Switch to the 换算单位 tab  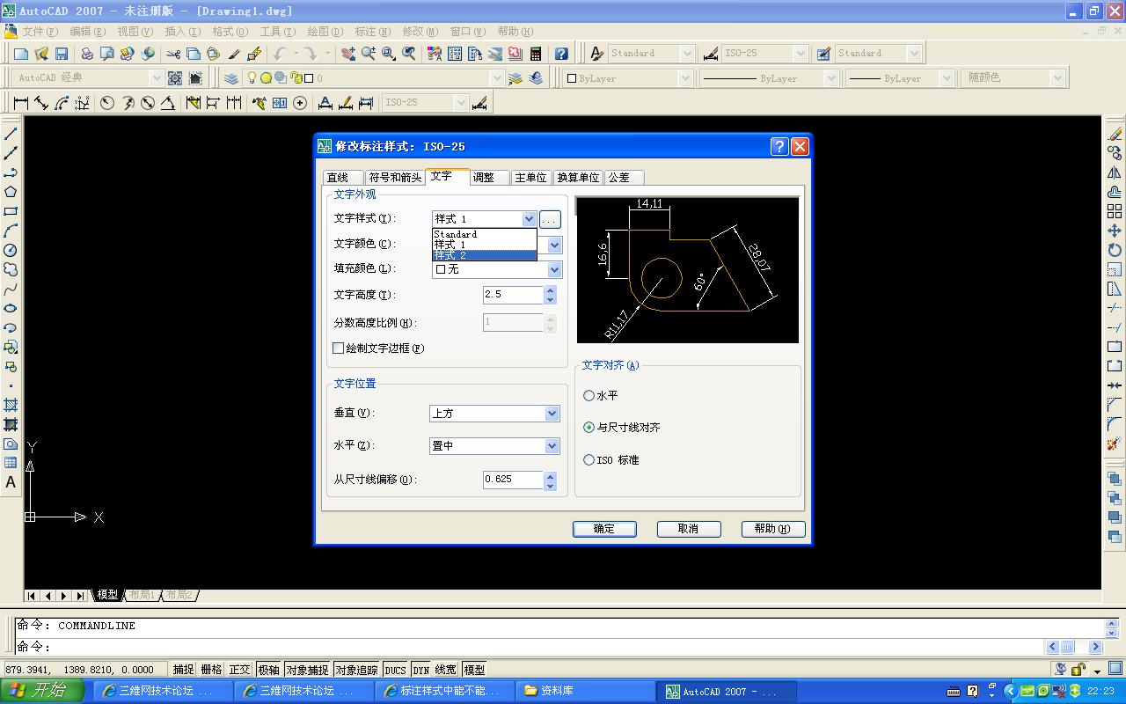click(578, 178)
